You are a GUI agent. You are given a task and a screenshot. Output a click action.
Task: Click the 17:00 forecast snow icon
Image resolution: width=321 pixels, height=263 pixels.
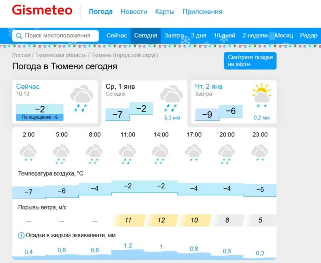193,154
